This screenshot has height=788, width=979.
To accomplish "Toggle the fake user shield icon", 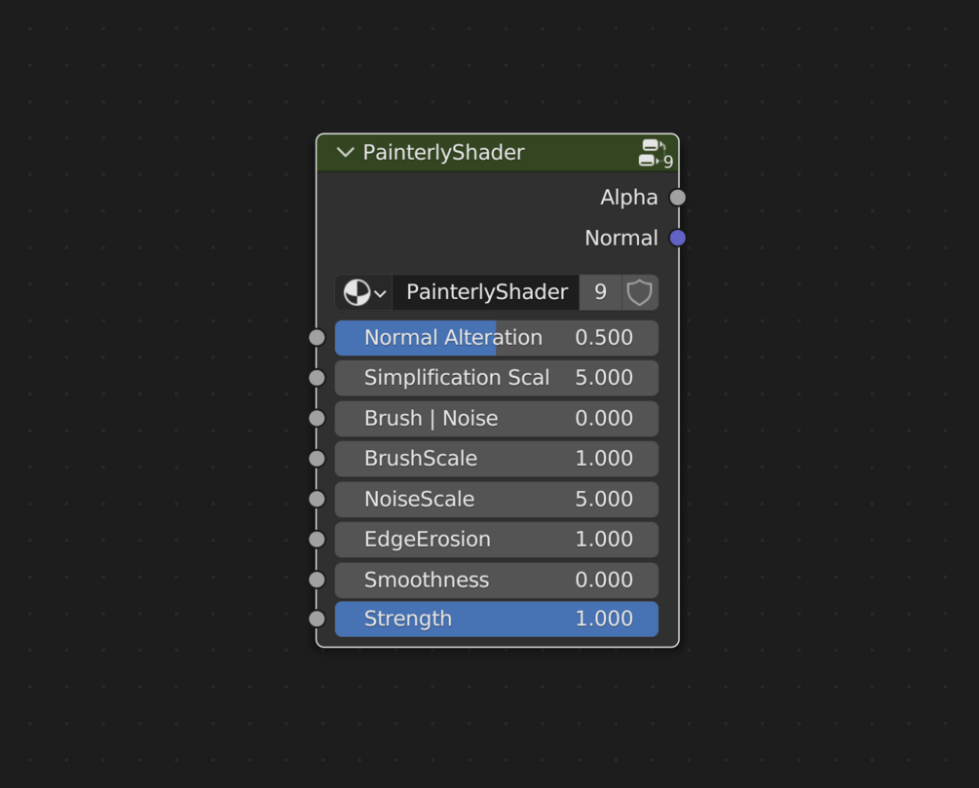I will click(x=639, y=292).
